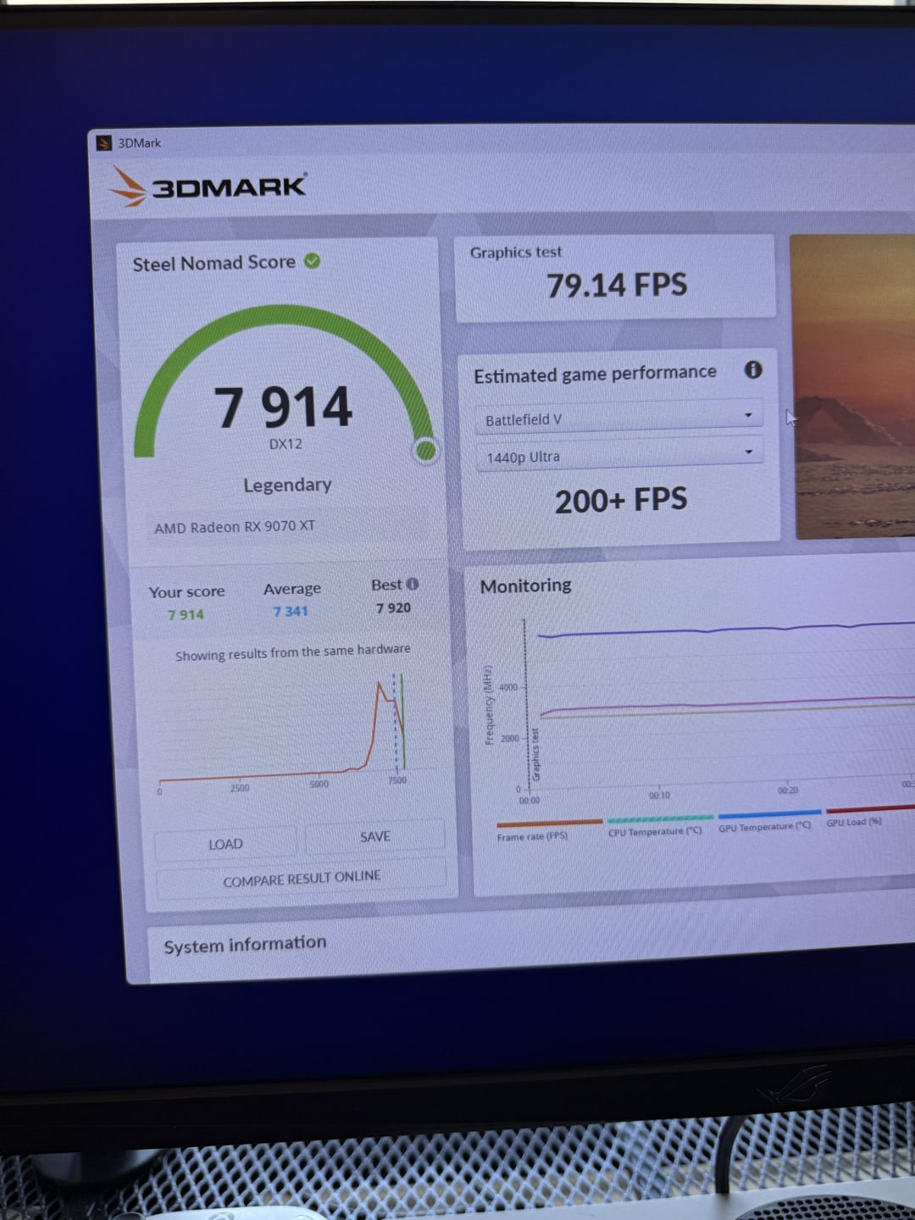915x1220 pixels.
Task: Click the DX12 label under the score
Action: click(286, 444)
